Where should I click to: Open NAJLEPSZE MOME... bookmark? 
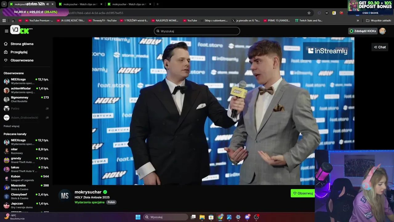[165, 21]
